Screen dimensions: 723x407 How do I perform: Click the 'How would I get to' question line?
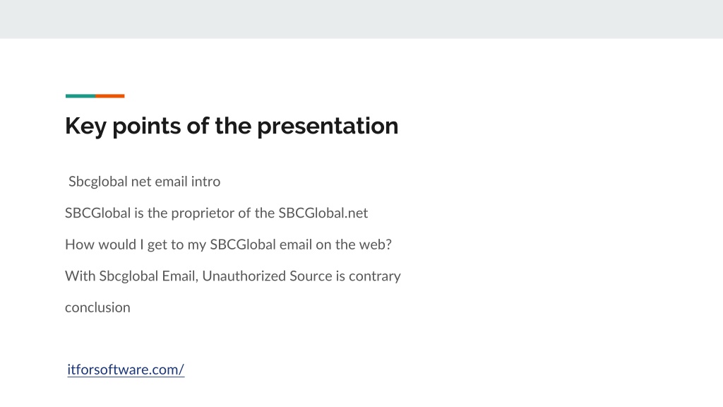point(228,244)
